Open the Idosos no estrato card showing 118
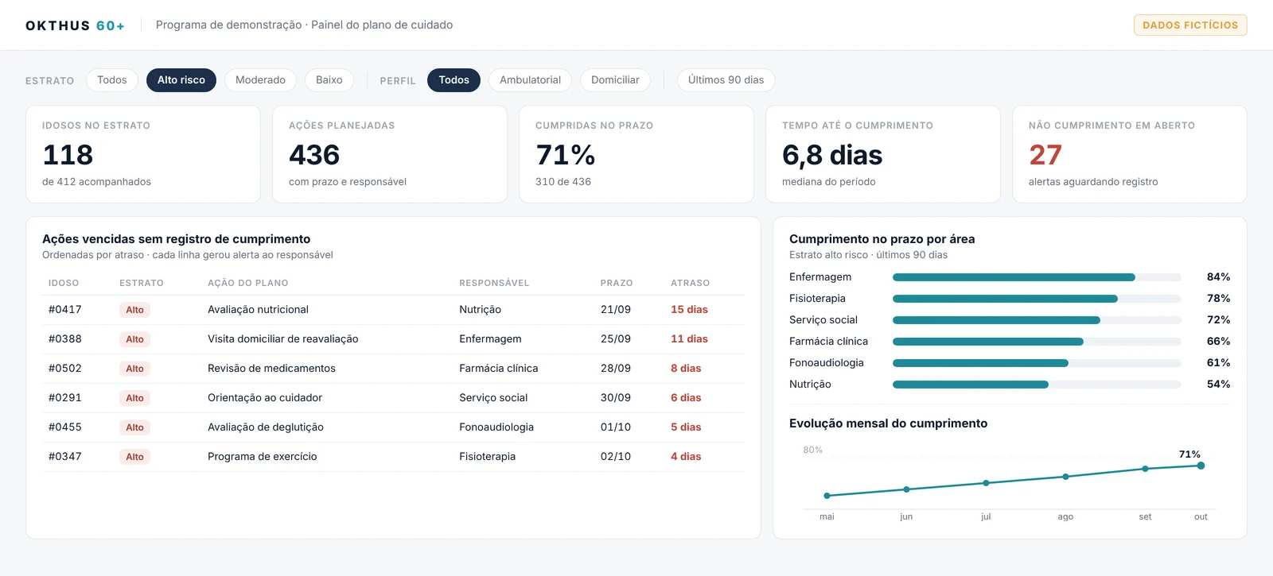Viewport: 1273px width, 576px height. click(143, 154)
